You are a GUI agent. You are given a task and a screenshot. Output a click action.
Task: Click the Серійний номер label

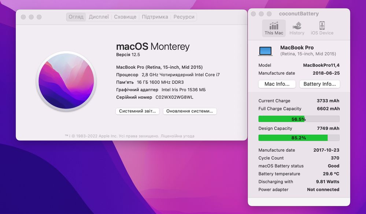tap(134, 97)
